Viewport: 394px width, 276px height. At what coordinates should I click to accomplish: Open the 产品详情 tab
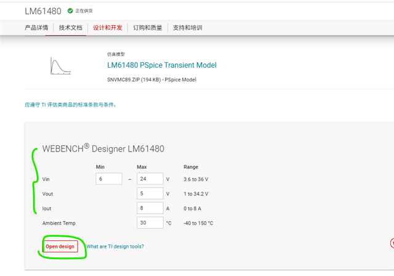click(36, 28)
